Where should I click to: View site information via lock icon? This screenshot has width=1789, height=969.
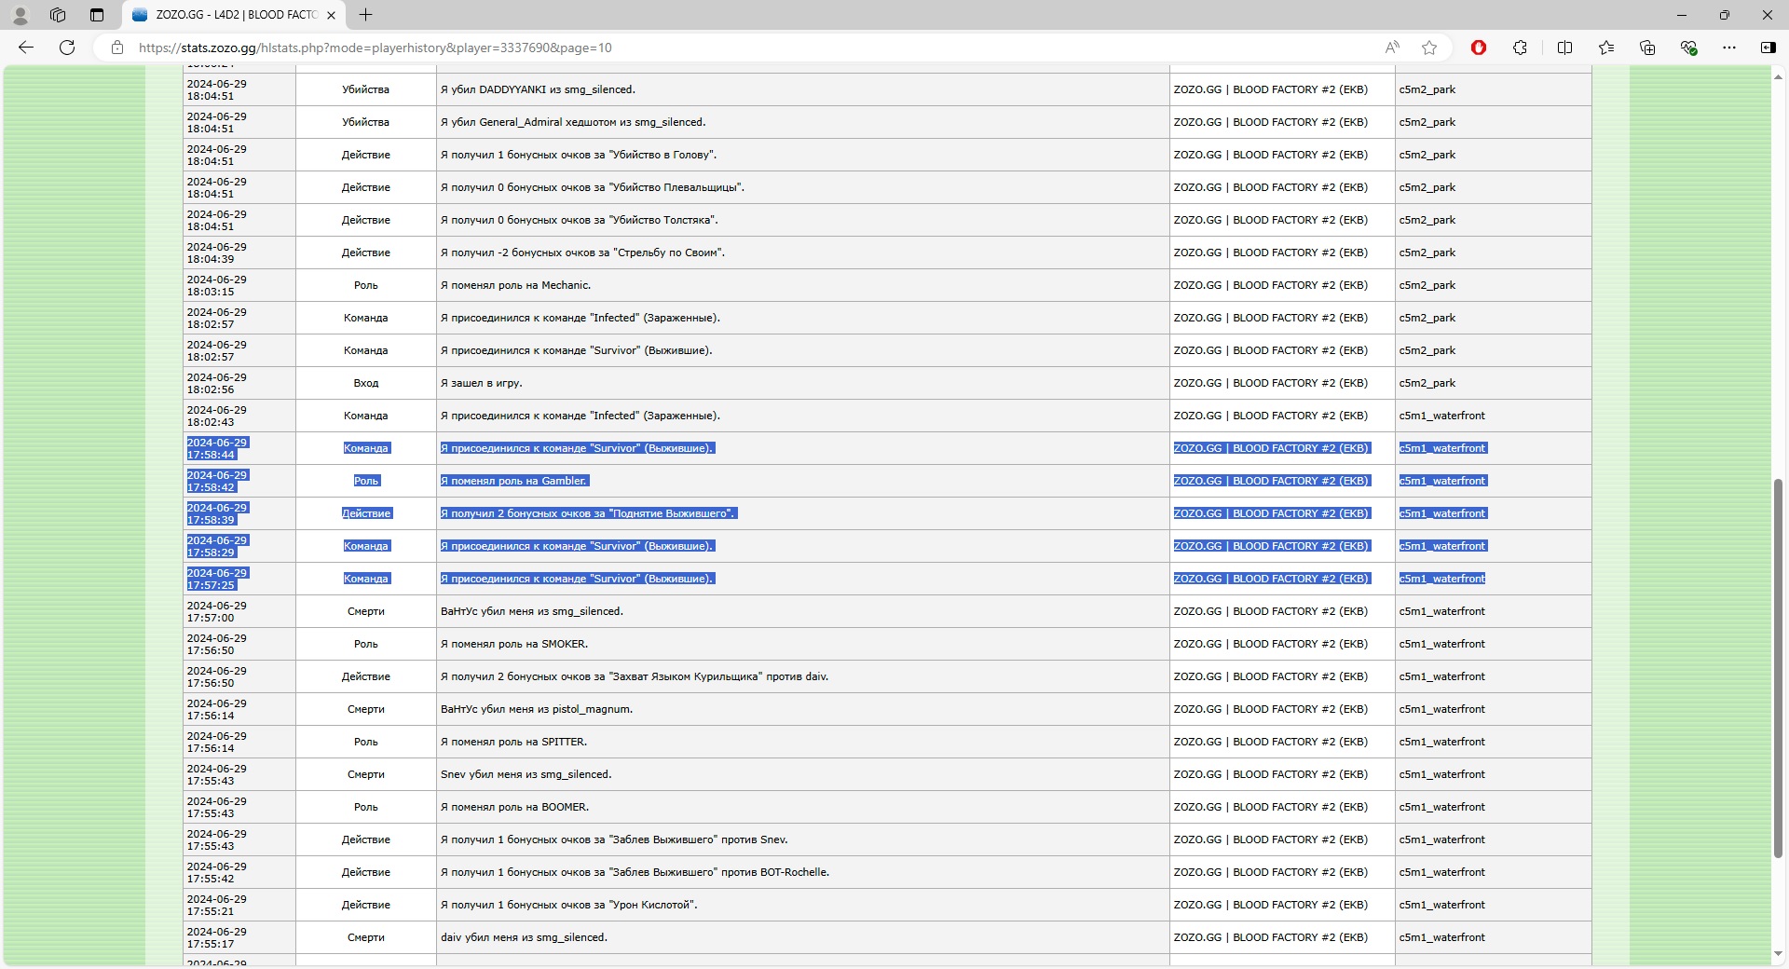(x=117, y=48)
